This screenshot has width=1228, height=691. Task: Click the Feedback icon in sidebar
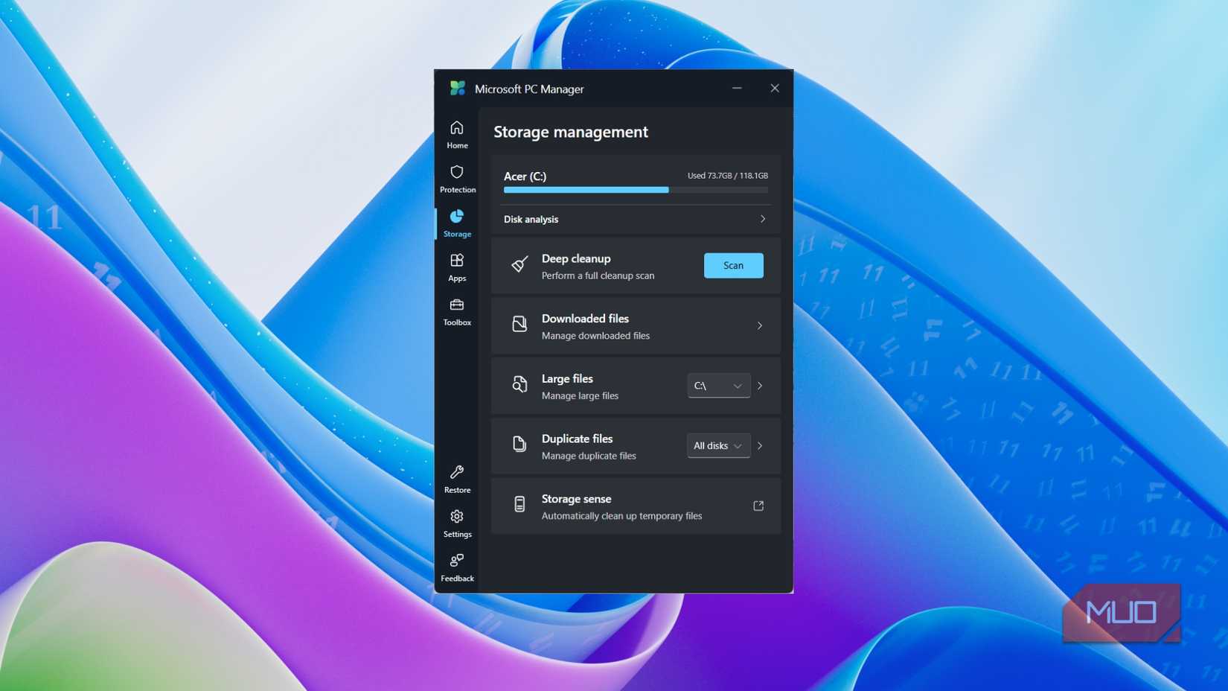[456, 561]
